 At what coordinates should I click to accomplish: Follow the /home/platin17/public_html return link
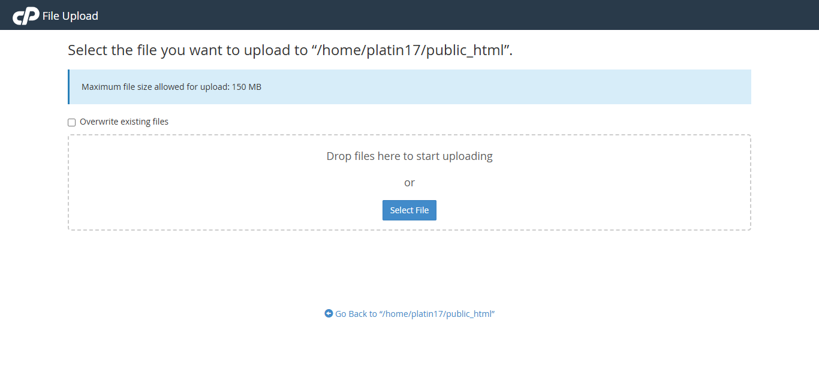tap(415, 313)
